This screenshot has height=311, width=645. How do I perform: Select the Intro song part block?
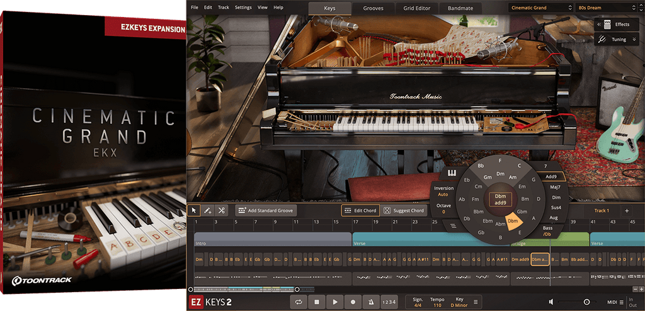pyautogui.click(x=273, y=239)
